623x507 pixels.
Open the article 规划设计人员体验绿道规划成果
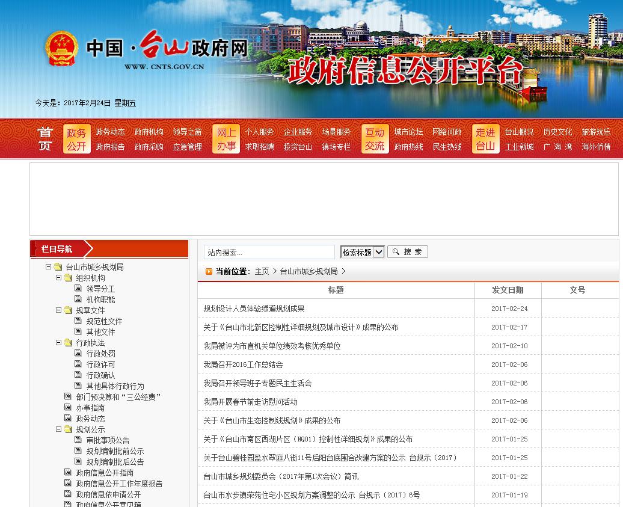coord(254,309)
